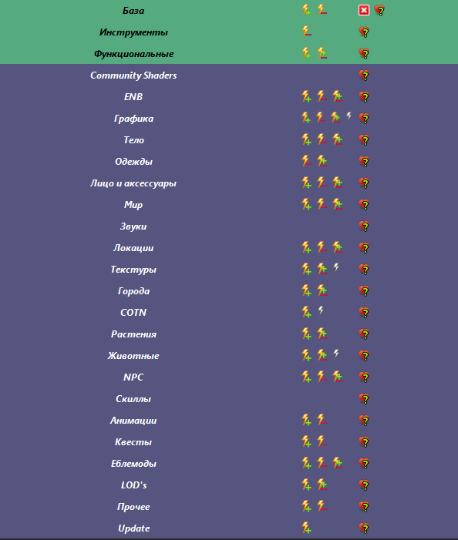Click mixed plus-minus lightning in Еблемоды row
458x540 pixels.
[x=338, y=463]
